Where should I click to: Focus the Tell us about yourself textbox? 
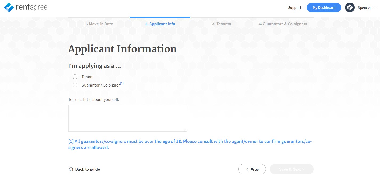tap(127, 118)
